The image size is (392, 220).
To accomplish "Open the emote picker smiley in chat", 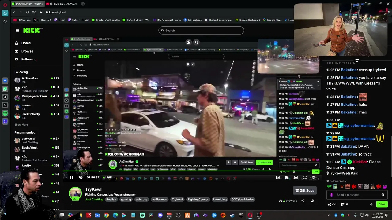I will (x=383, y=195).
